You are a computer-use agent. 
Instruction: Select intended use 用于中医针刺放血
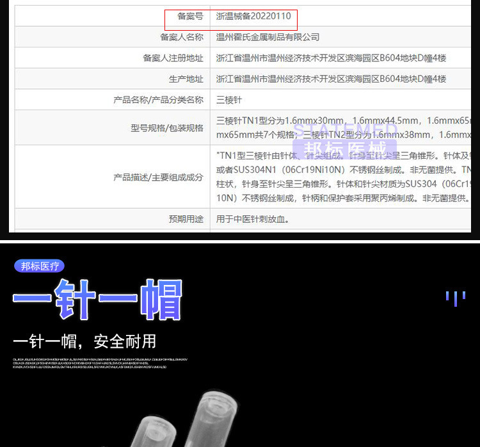click(x=253, y=219)
